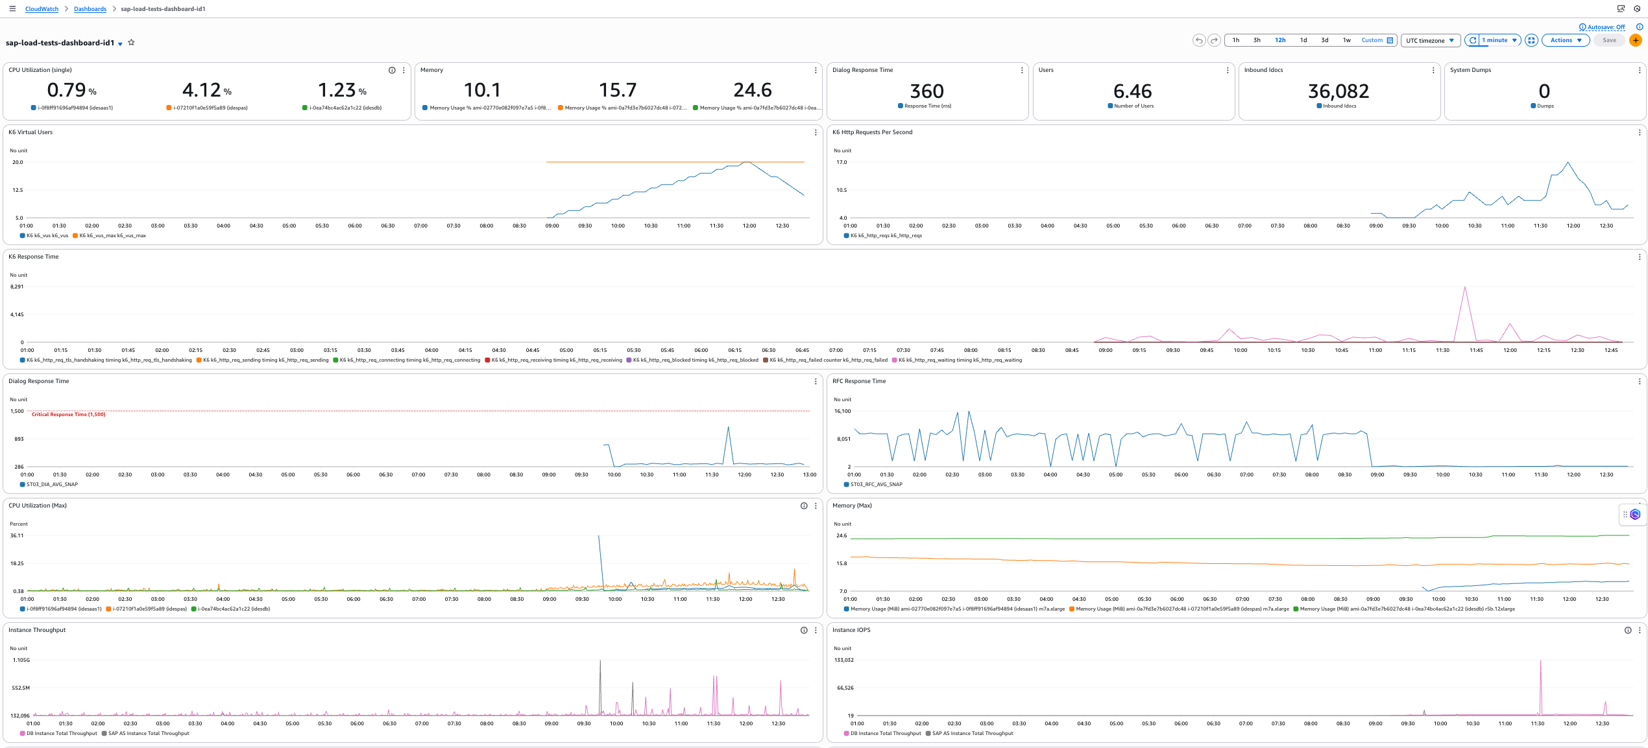Select the 1w time range
The height and width of the screenshot is (748, 1648).
(1346, 40)
